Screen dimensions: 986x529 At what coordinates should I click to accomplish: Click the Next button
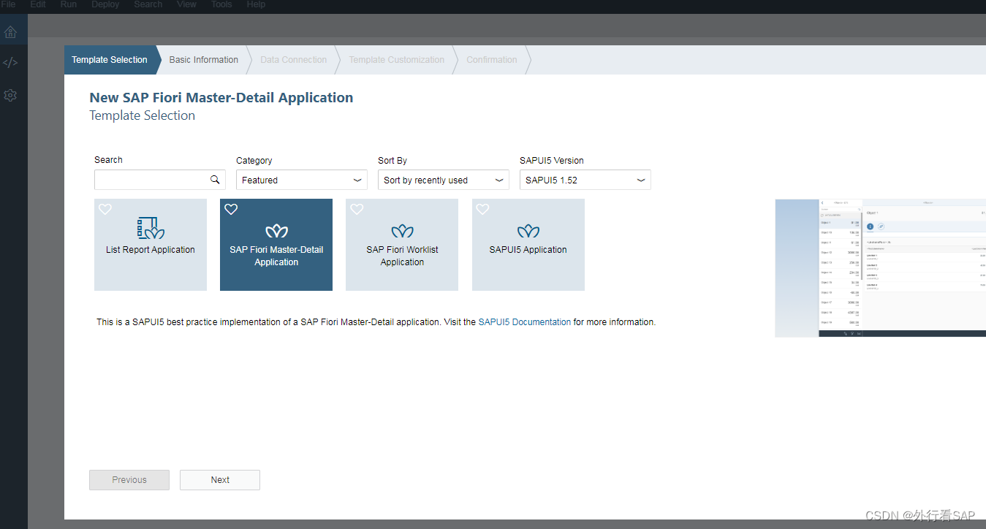coord(220,480)
